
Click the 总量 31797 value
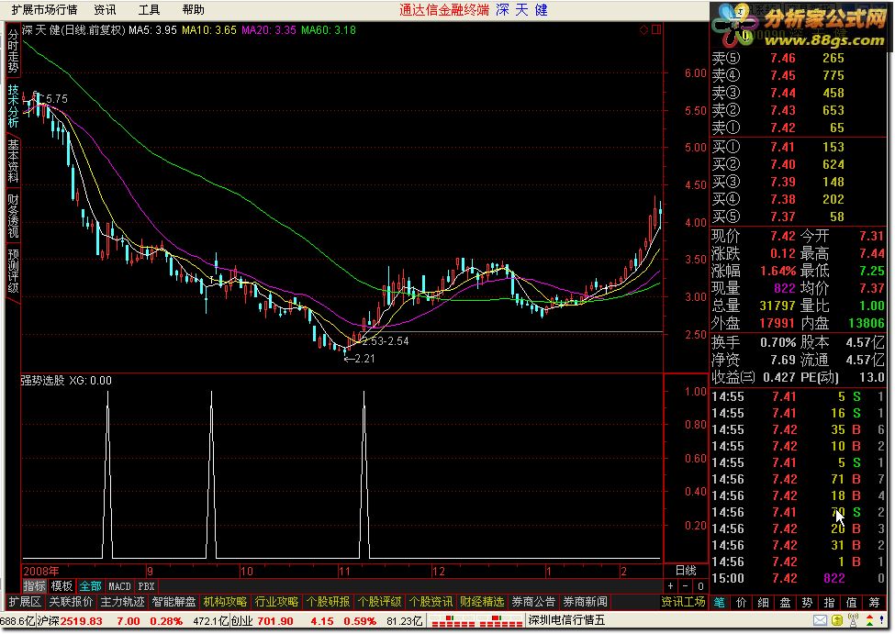click(x=778, y=306)
